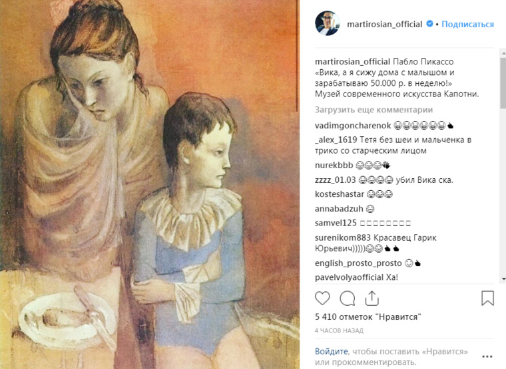View the 5 410 likes count

point(368,316)
